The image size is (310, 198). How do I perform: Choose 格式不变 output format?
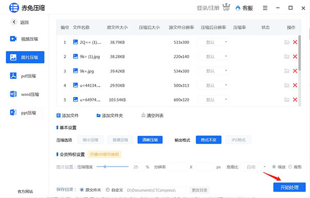click(x=209, y=140)
